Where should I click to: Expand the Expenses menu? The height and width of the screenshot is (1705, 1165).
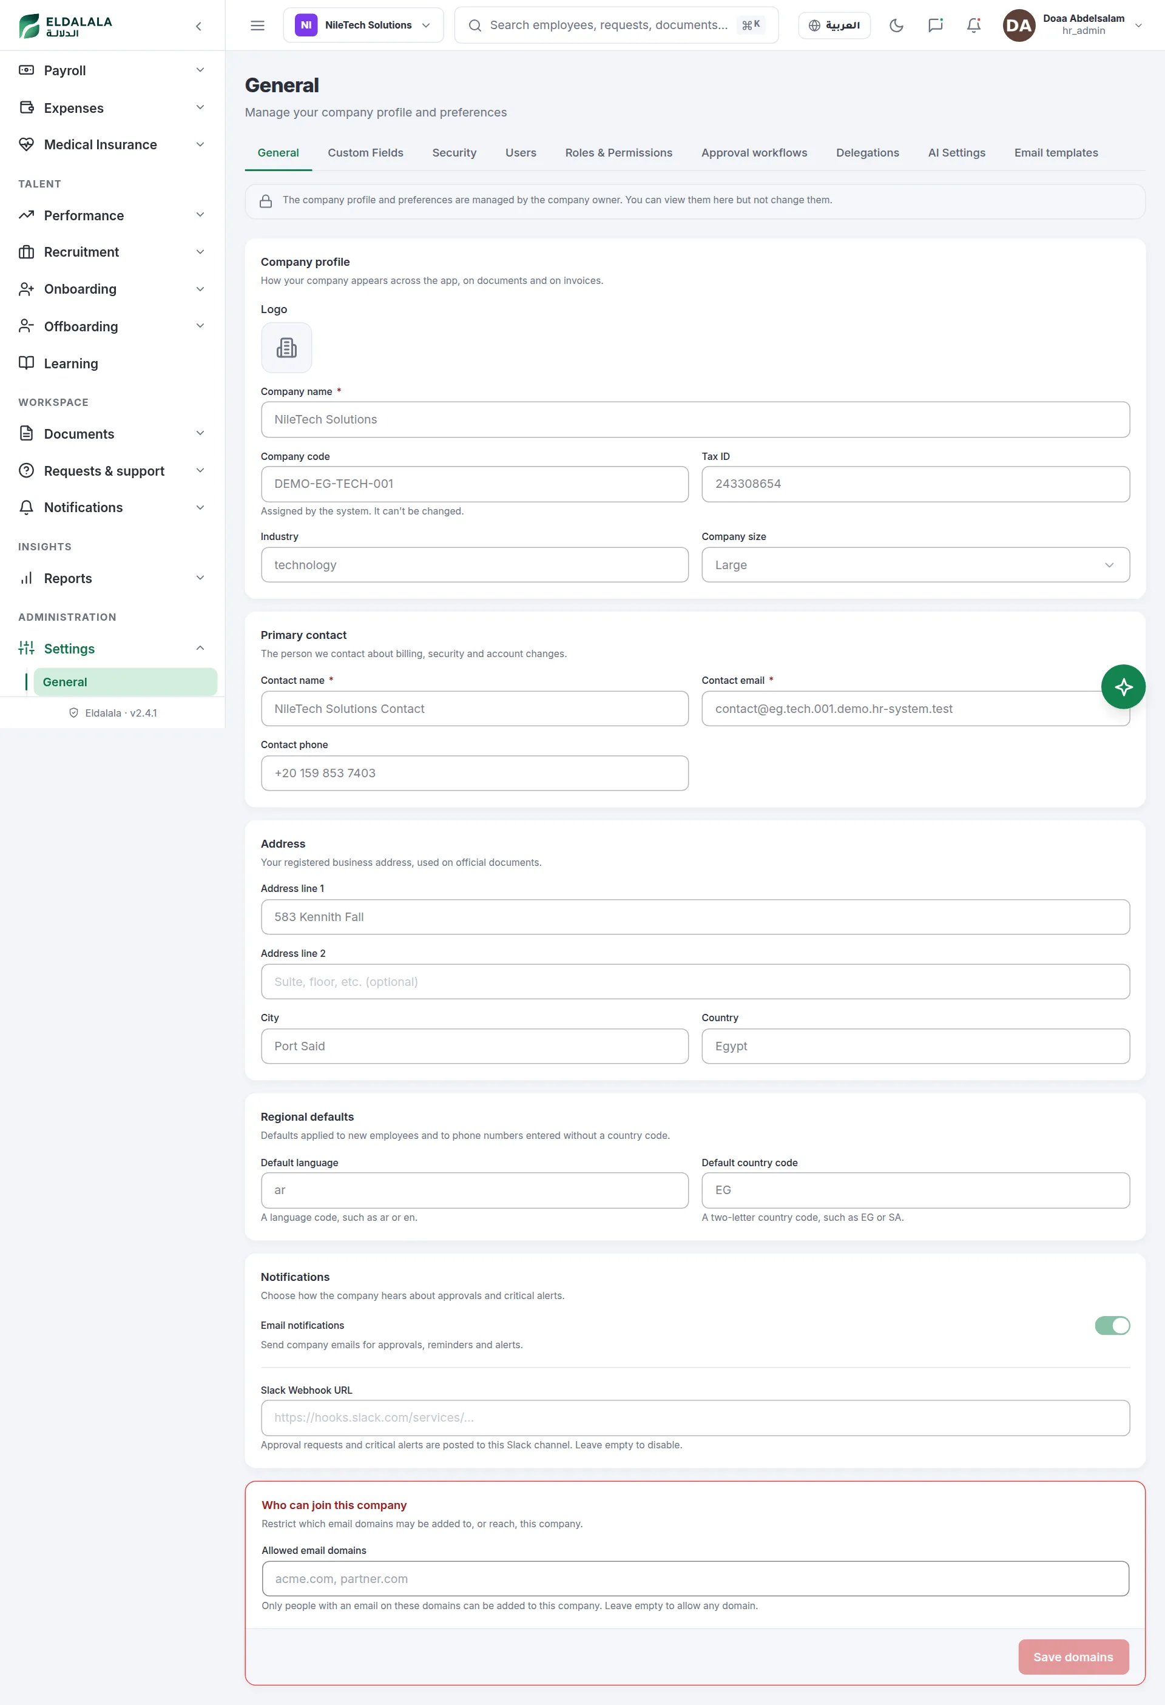(x=112, y=108)
